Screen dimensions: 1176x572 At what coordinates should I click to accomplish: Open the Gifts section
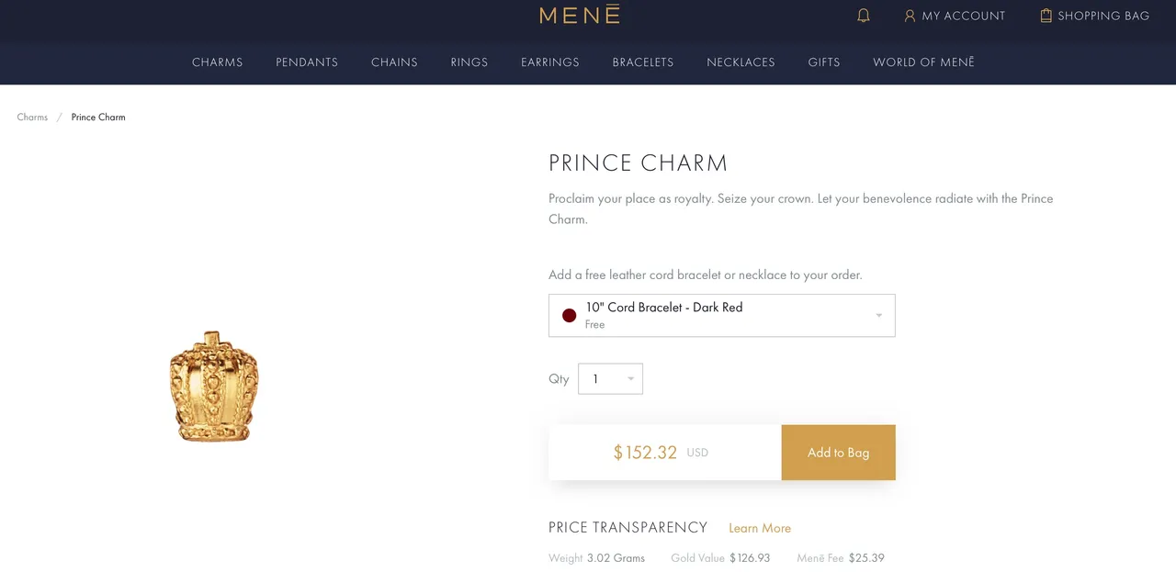tap(824, 62)
